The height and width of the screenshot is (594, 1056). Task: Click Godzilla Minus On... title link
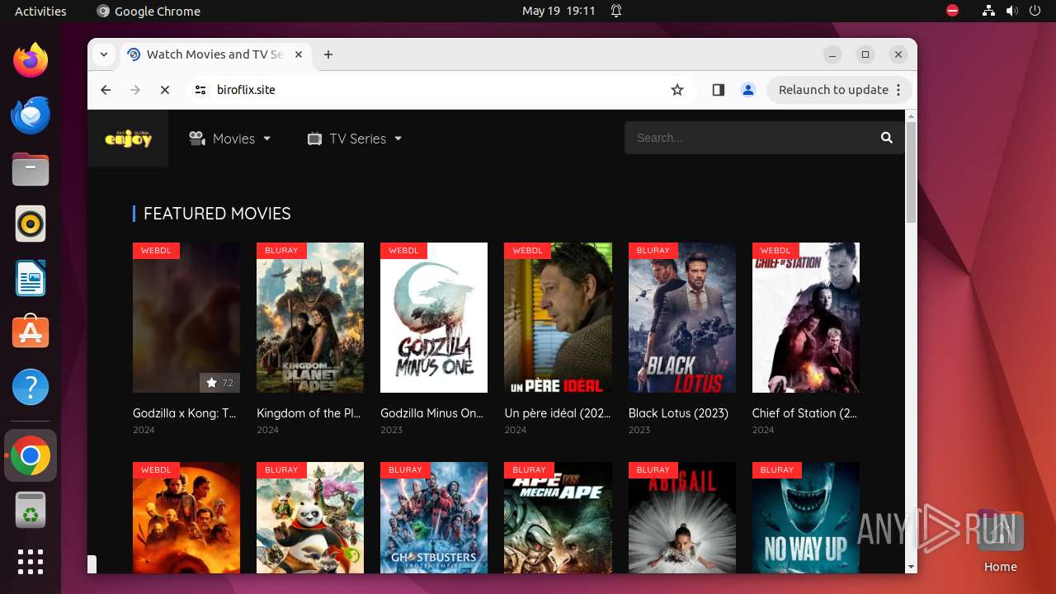432,413
